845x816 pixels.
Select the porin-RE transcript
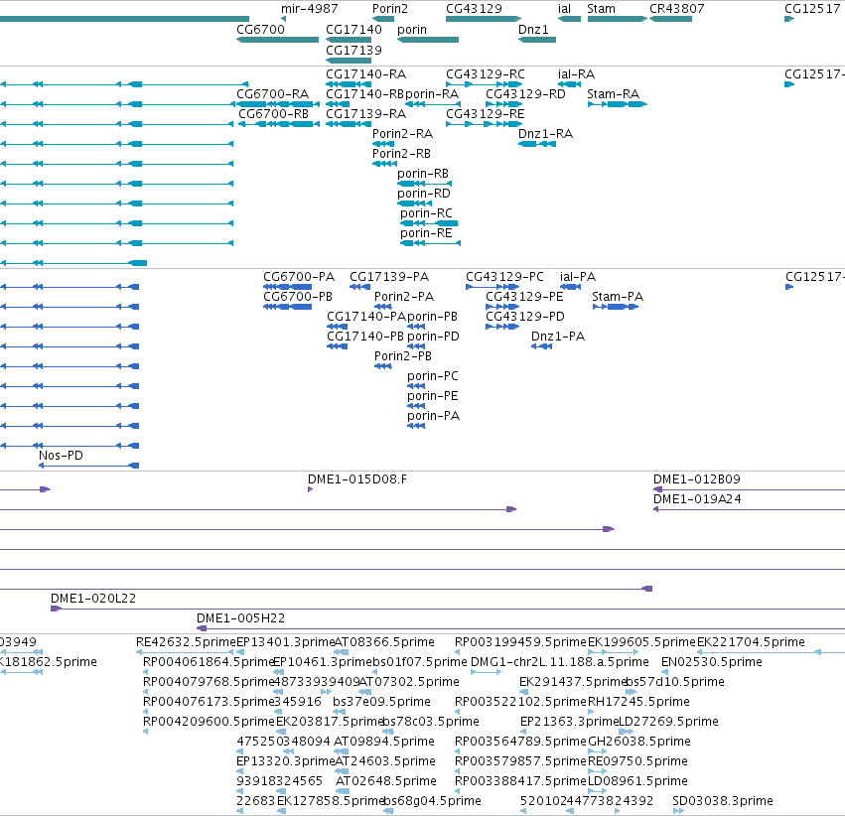(x=431, y=244)
